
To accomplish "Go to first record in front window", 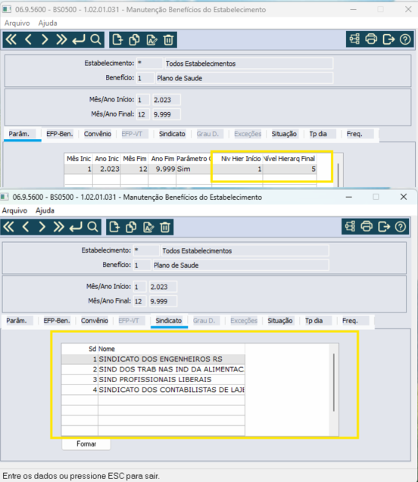I will (8, 227).
